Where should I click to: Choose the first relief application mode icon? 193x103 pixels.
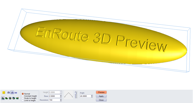[x=3, y=98]
